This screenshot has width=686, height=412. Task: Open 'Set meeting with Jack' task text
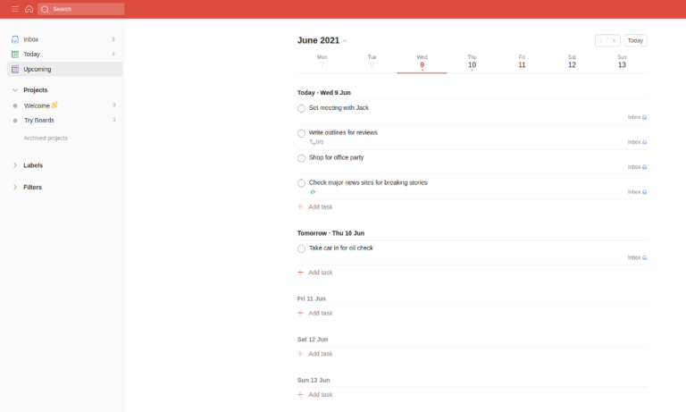pos(339,108)
